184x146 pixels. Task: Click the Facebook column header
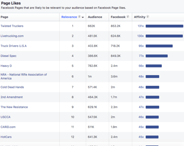coord(118,17)
